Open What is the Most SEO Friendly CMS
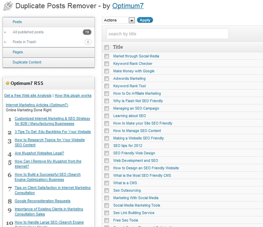263x227 pixels. (x=142, y=175)
